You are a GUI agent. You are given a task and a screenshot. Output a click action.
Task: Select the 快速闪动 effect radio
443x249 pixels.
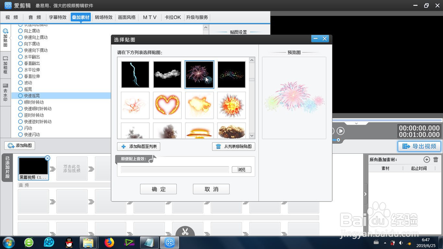pyautogui.click(x=20, y=135)
